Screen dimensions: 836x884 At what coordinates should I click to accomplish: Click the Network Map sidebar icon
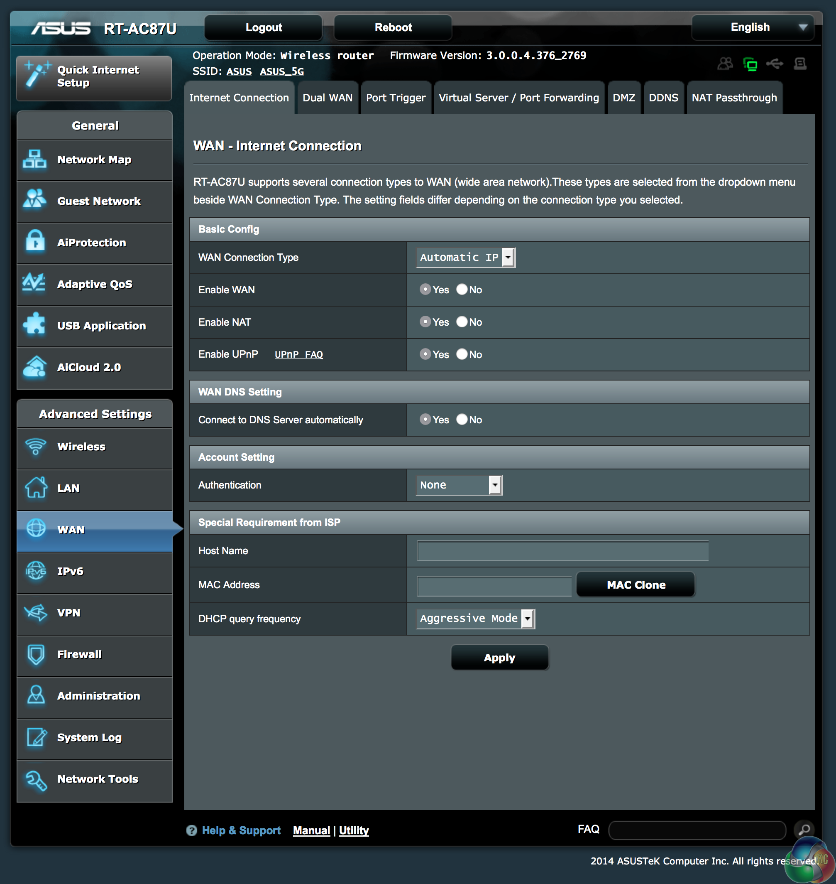tap(34, 159)
